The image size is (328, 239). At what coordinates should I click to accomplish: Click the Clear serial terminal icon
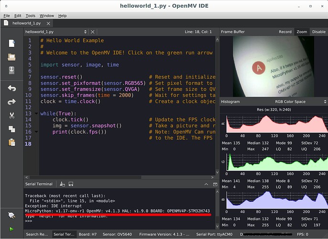[62, 184]
